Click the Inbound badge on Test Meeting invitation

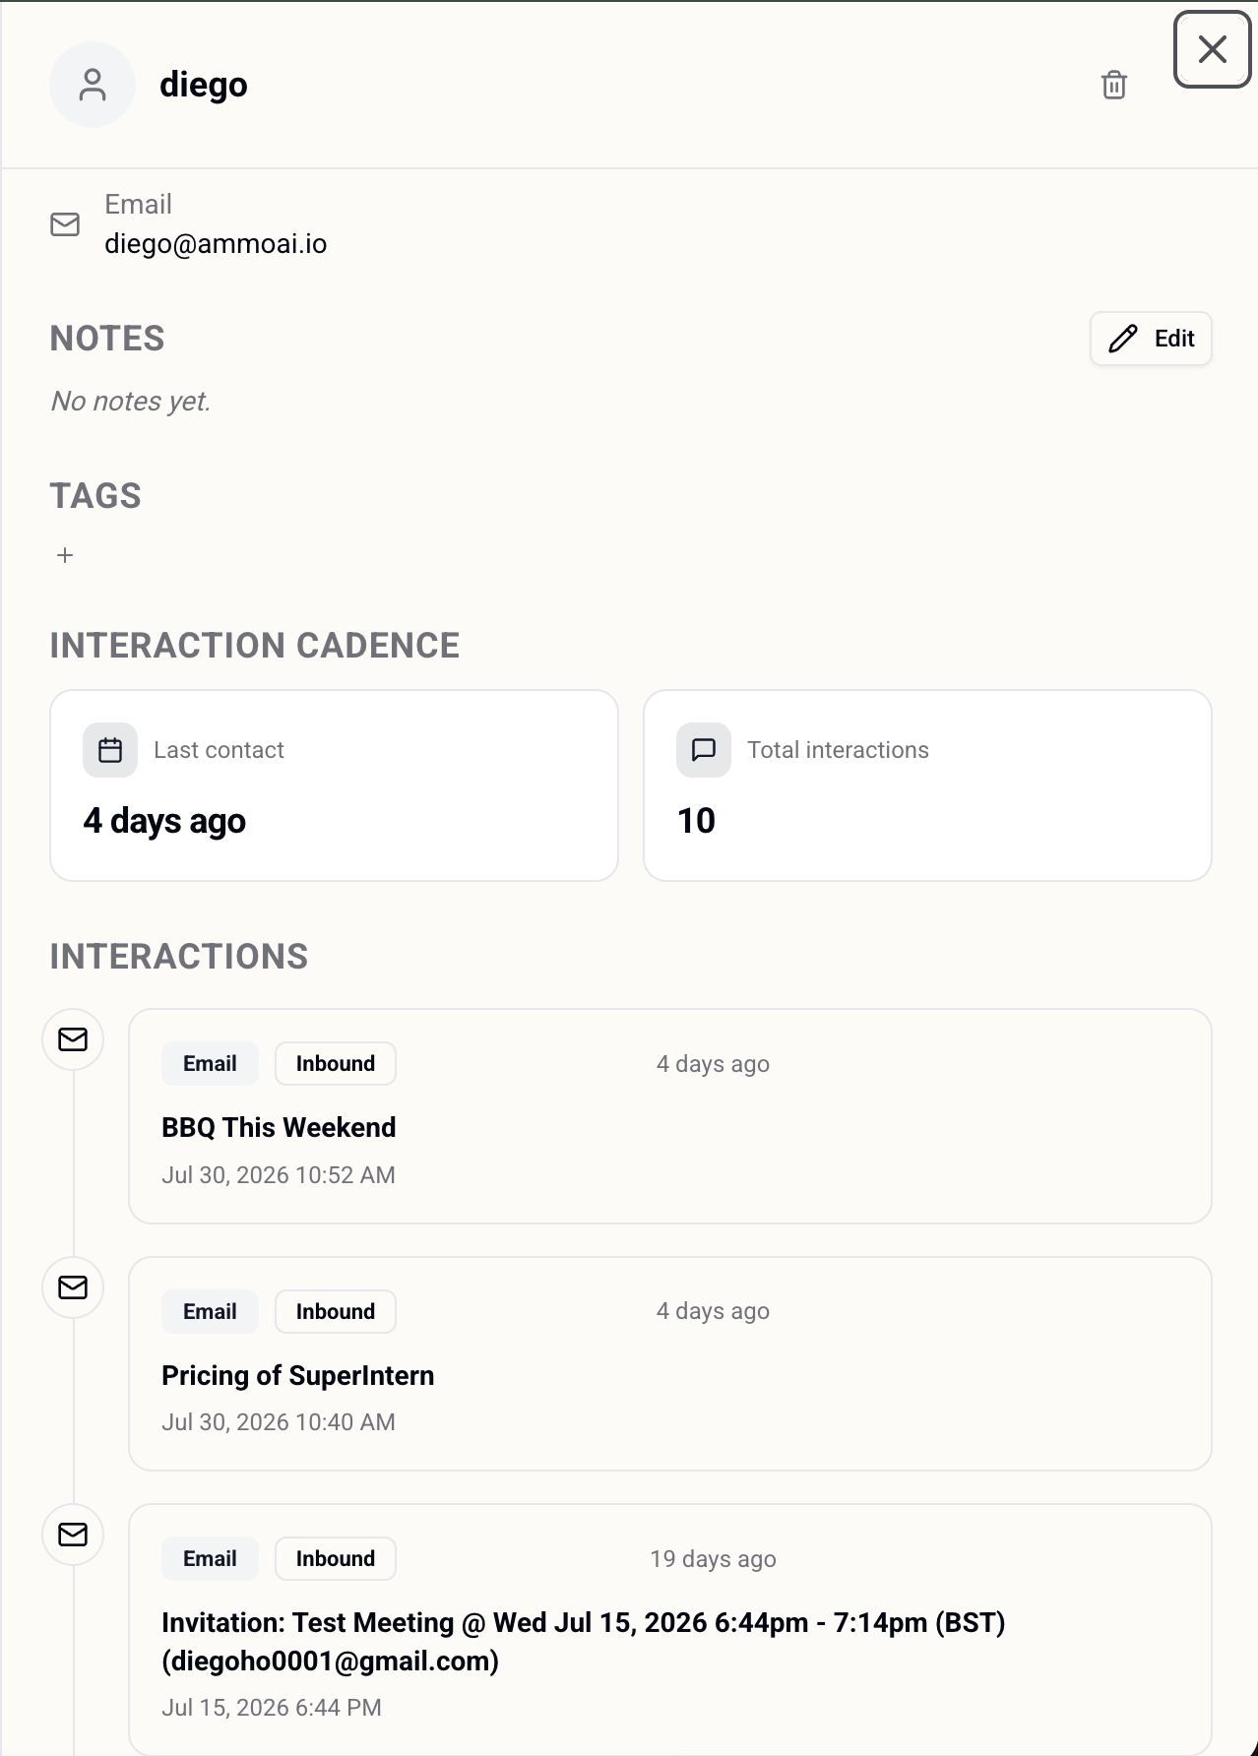[336, 1559]
